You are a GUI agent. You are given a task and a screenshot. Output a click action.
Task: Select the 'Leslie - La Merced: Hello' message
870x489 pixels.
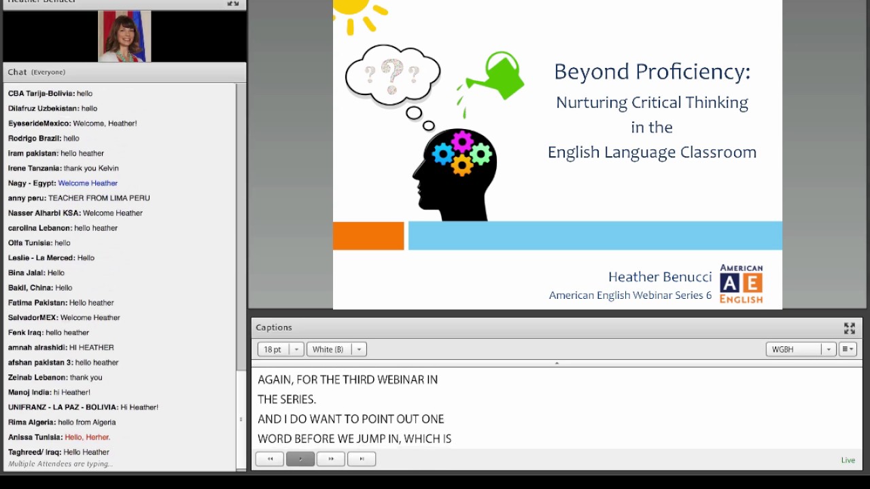(51, 258)
